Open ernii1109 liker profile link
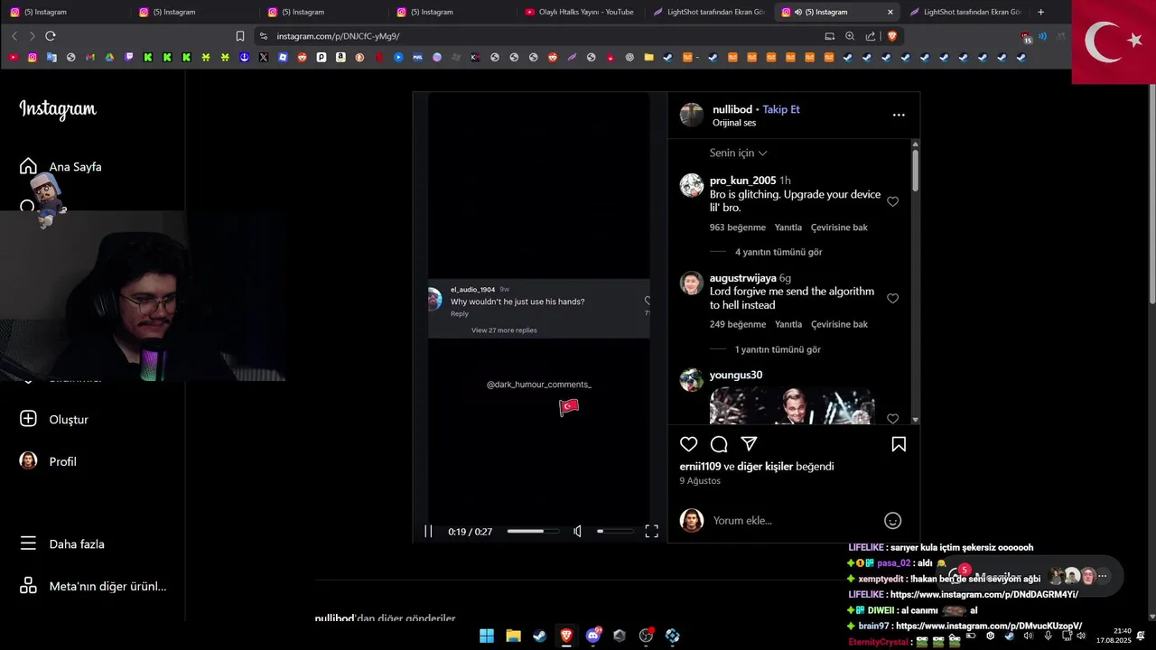The image size is (1156, 650). (x=700, y=467)
